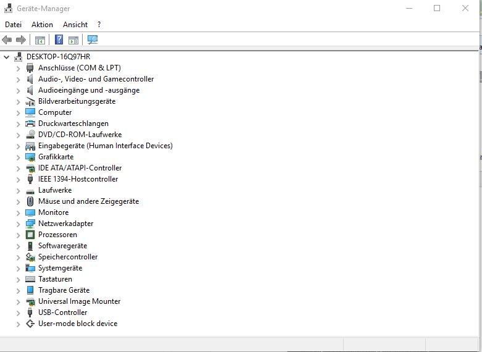The image size is (482, 352).
Task: Select the Speichercontroller row
Action: [68, 257]
